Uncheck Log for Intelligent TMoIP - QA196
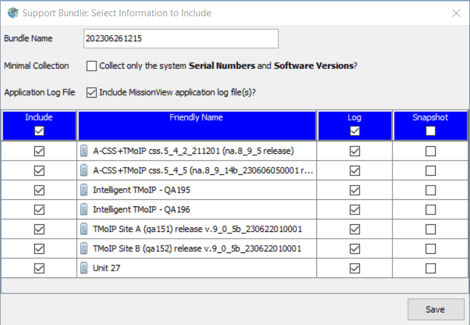Viewport: 470px width, 325px height. [355, 209]
